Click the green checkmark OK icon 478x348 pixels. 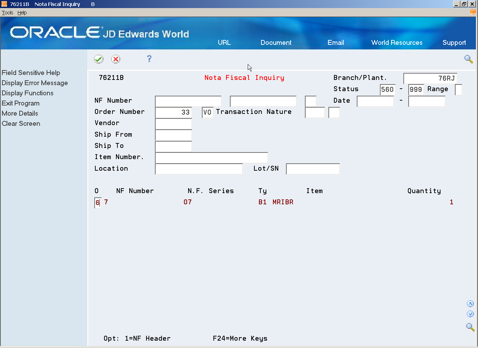tap(98, 59)
